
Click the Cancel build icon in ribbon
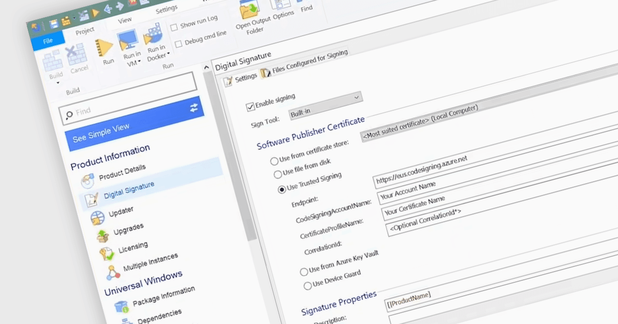pos(77,55)
